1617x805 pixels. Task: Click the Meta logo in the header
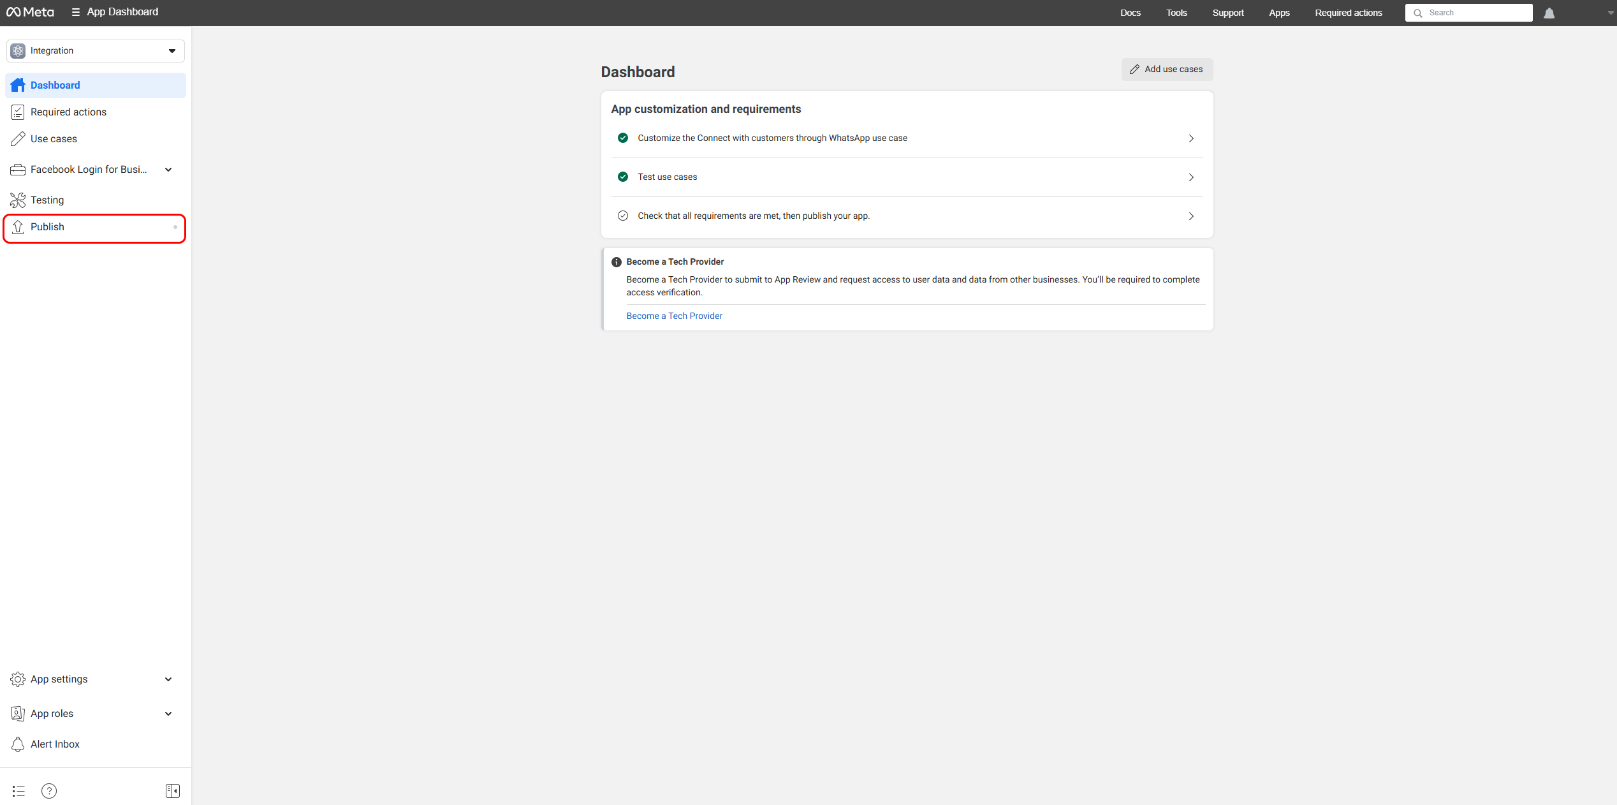click(x=30, y=12)
